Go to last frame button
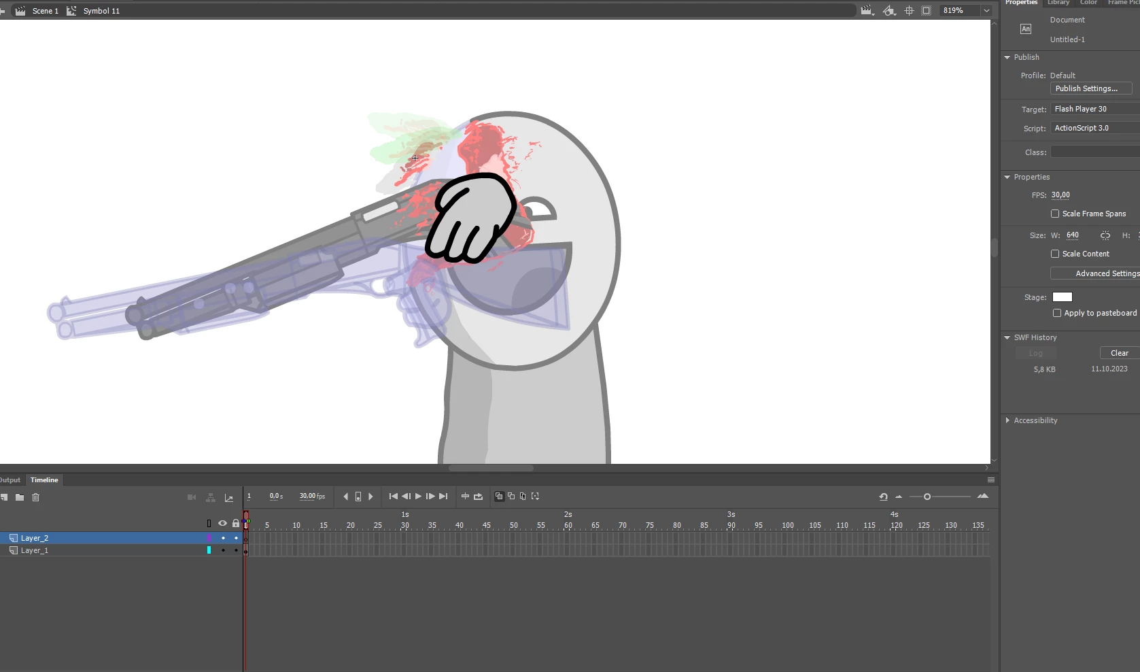Viewport: 1140px width, 672px height. coord(443,497)
